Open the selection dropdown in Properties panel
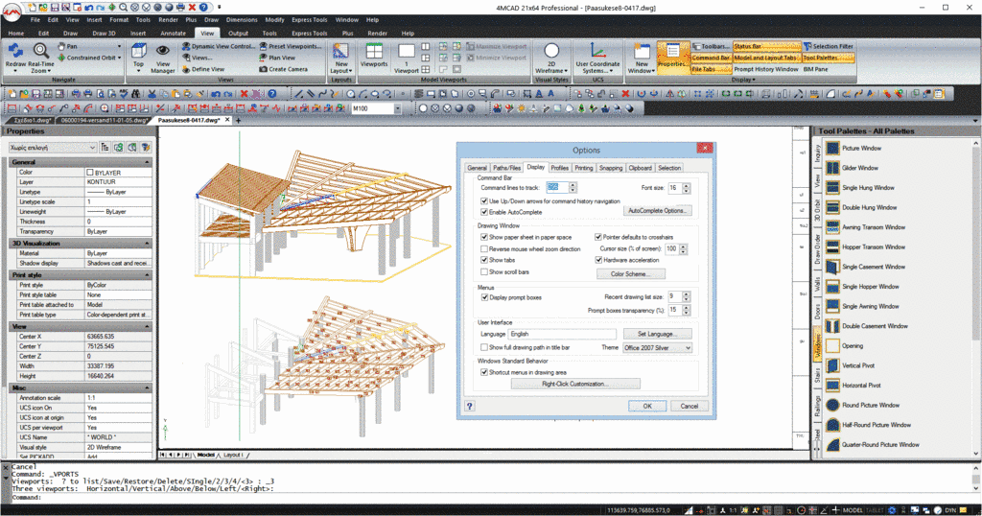Viewport: 982px width, 516px height. tap(53, 147)
